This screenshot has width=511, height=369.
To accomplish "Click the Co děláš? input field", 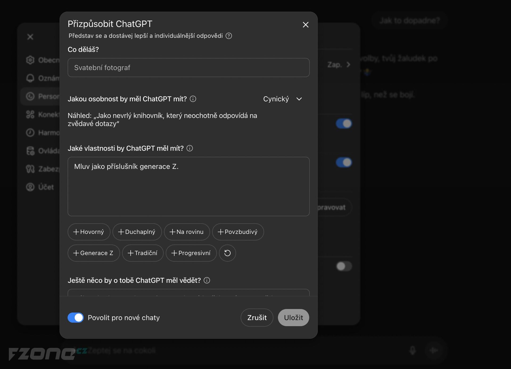I will [188, 68].
